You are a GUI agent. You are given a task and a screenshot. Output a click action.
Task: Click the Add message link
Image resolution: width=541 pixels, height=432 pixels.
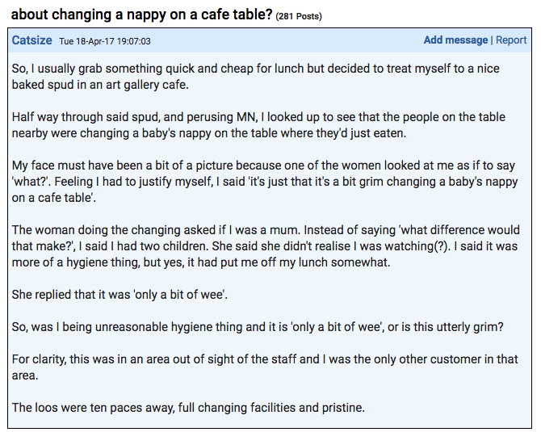point(455,40)
